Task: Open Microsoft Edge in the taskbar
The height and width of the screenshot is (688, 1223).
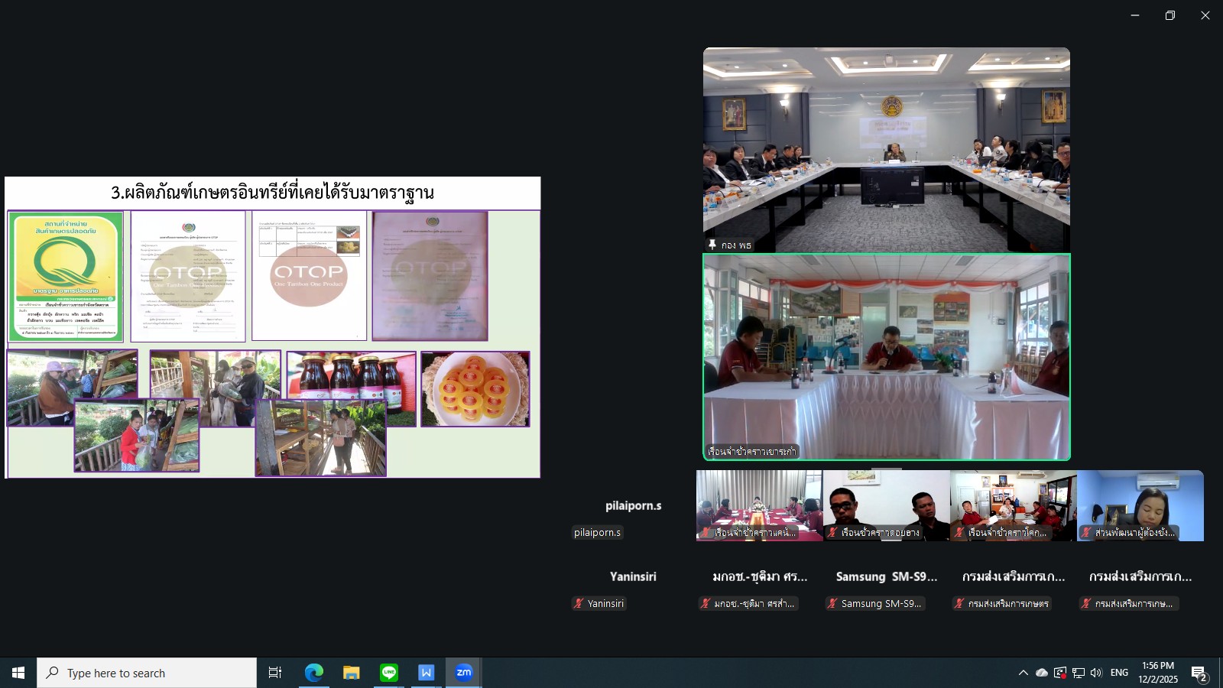Action: pos(314,673)
